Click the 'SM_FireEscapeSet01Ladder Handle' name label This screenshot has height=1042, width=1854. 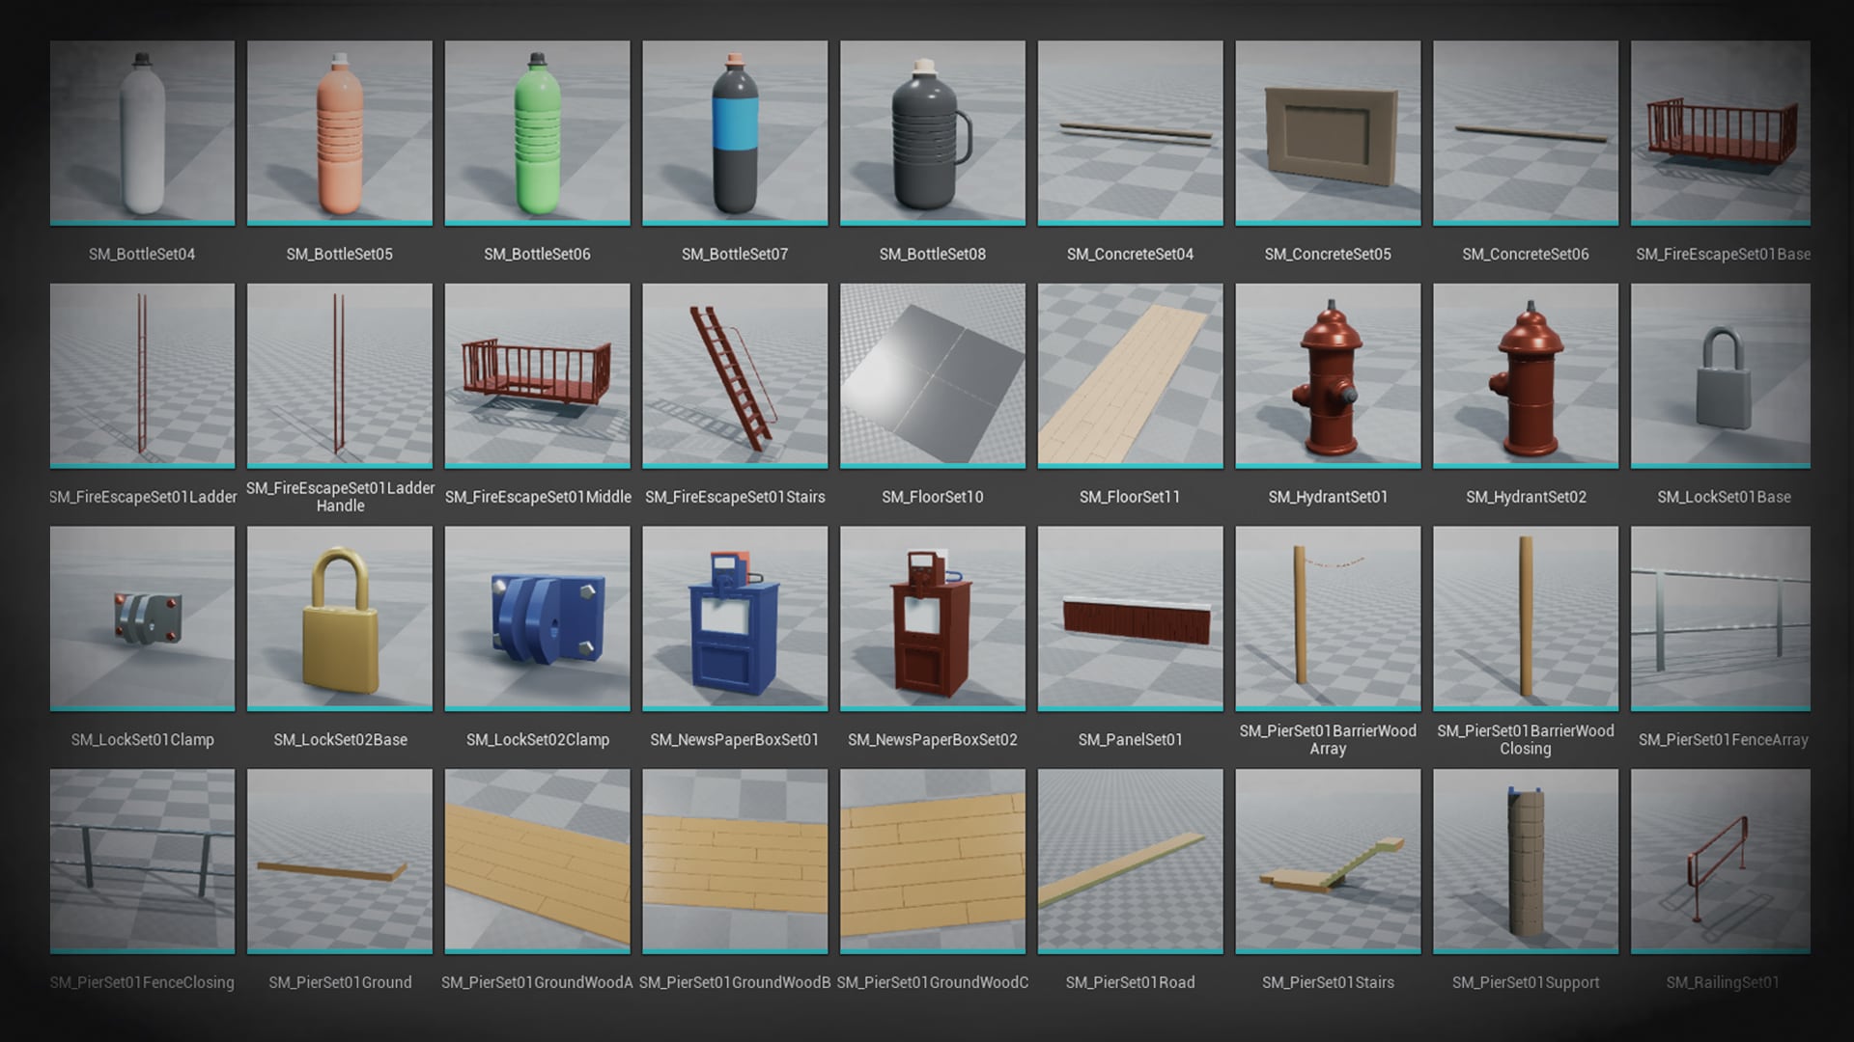click(340, 497)
